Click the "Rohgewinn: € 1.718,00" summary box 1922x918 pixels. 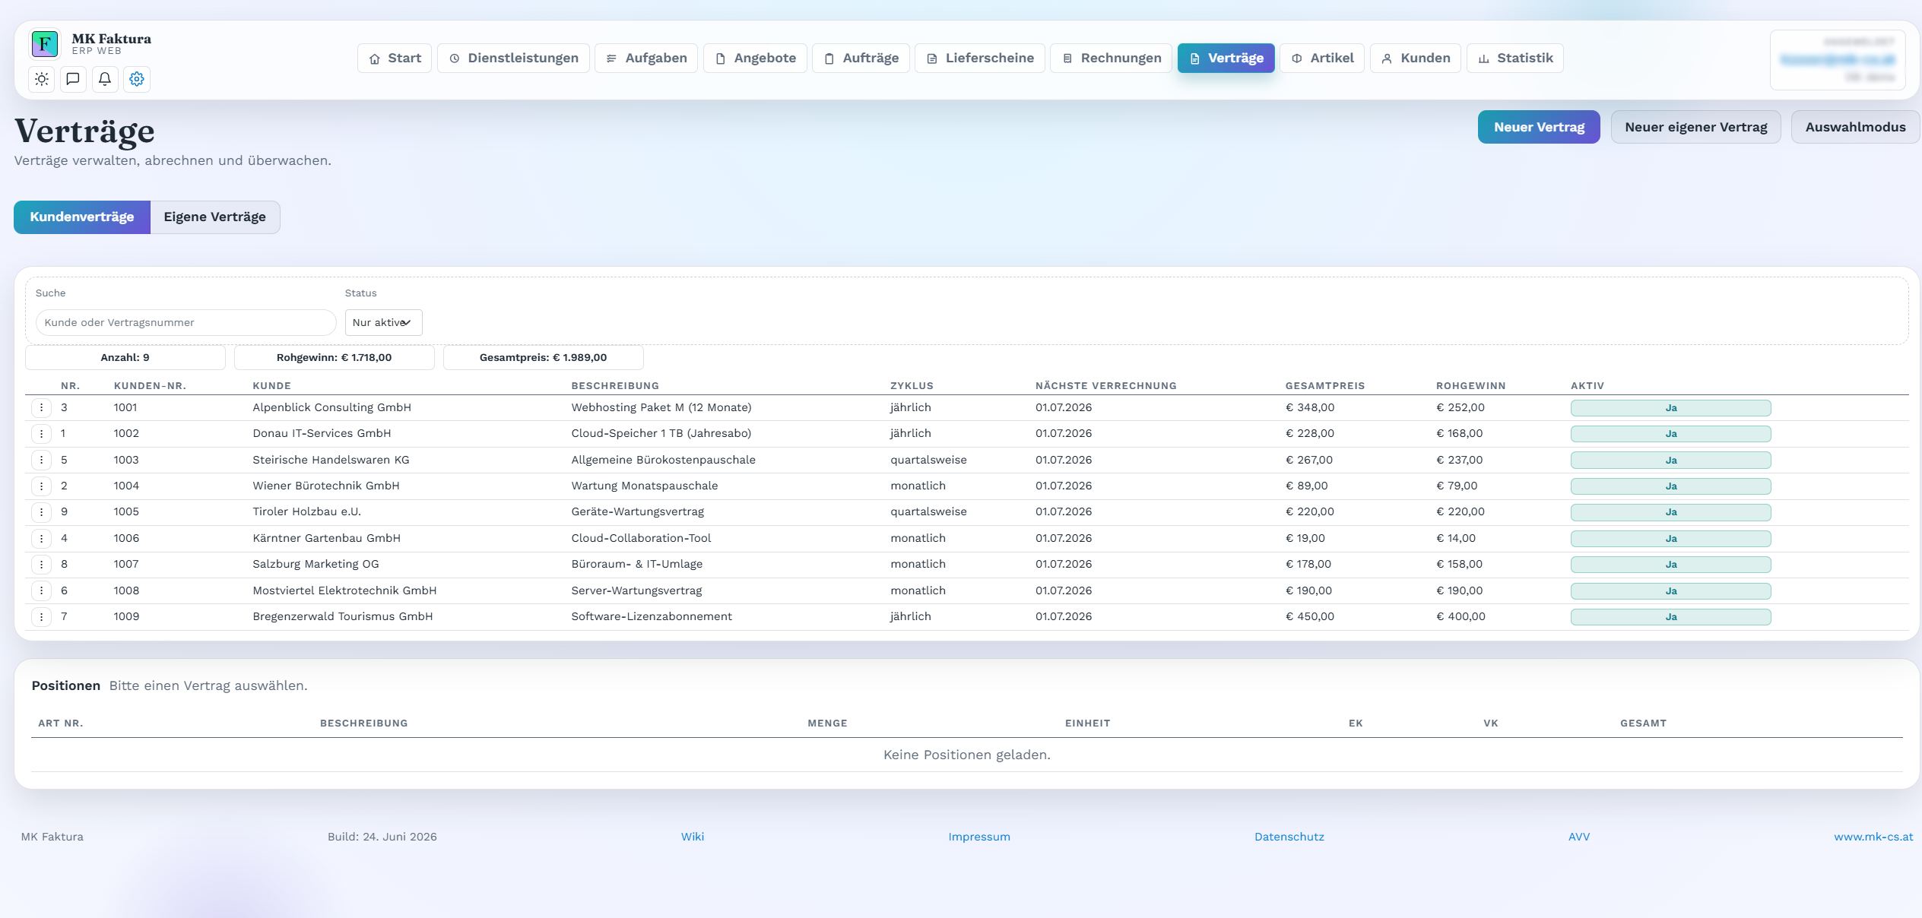(x=335, y=358)
